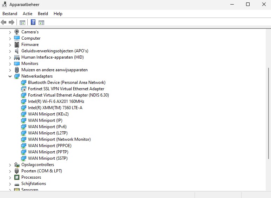Click the Bluetooth Device adapter icon
271x198 pixels.
(x=23, y=82)
